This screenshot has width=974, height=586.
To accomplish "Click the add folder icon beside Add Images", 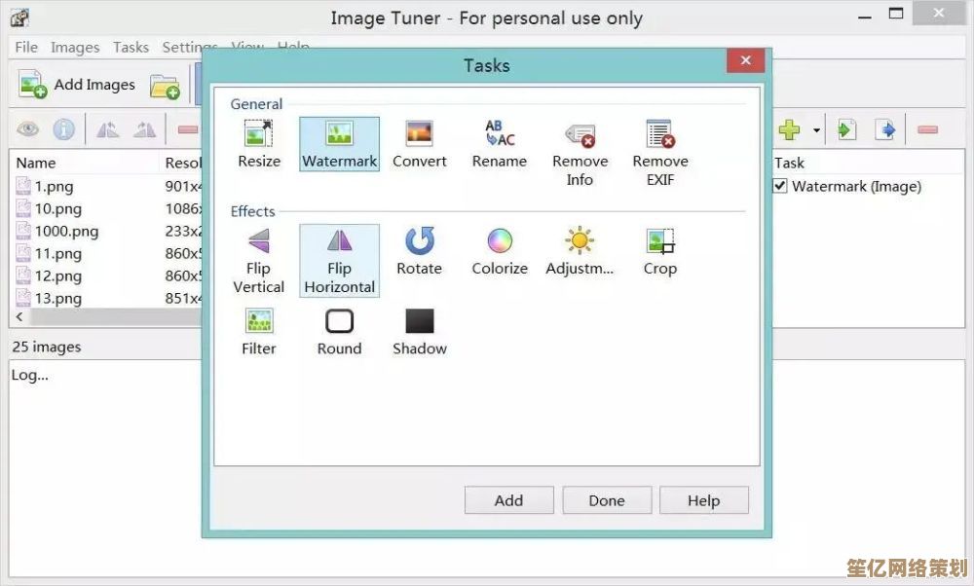I will (165, 87).
